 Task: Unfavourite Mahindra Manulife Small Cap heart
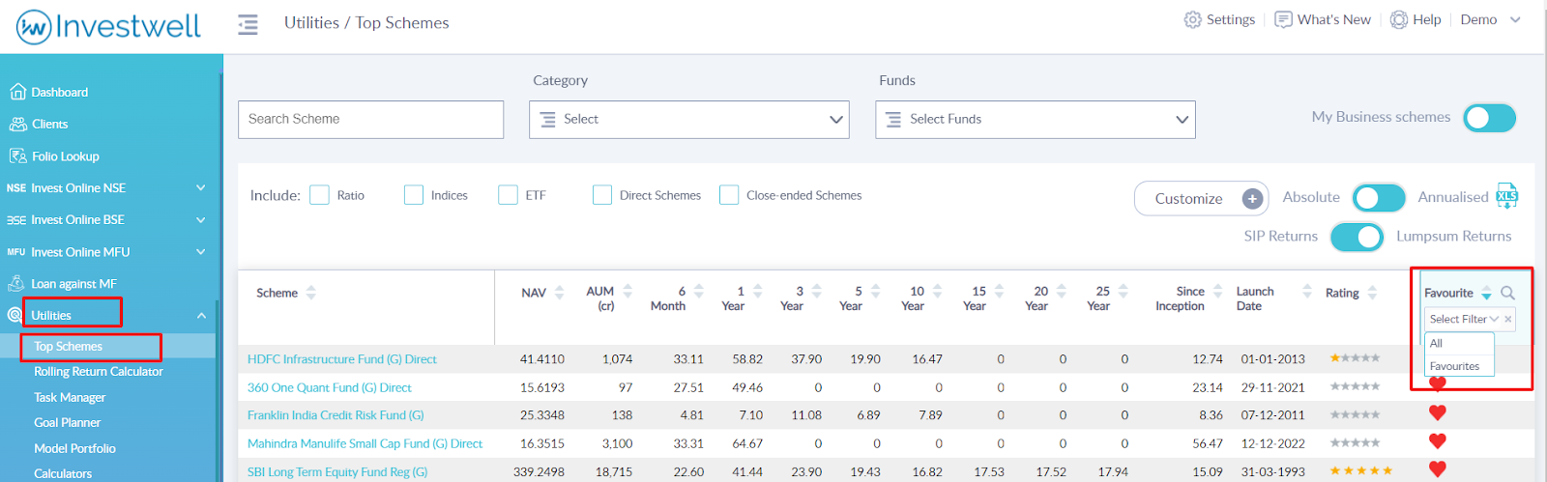pos(1438,440)
